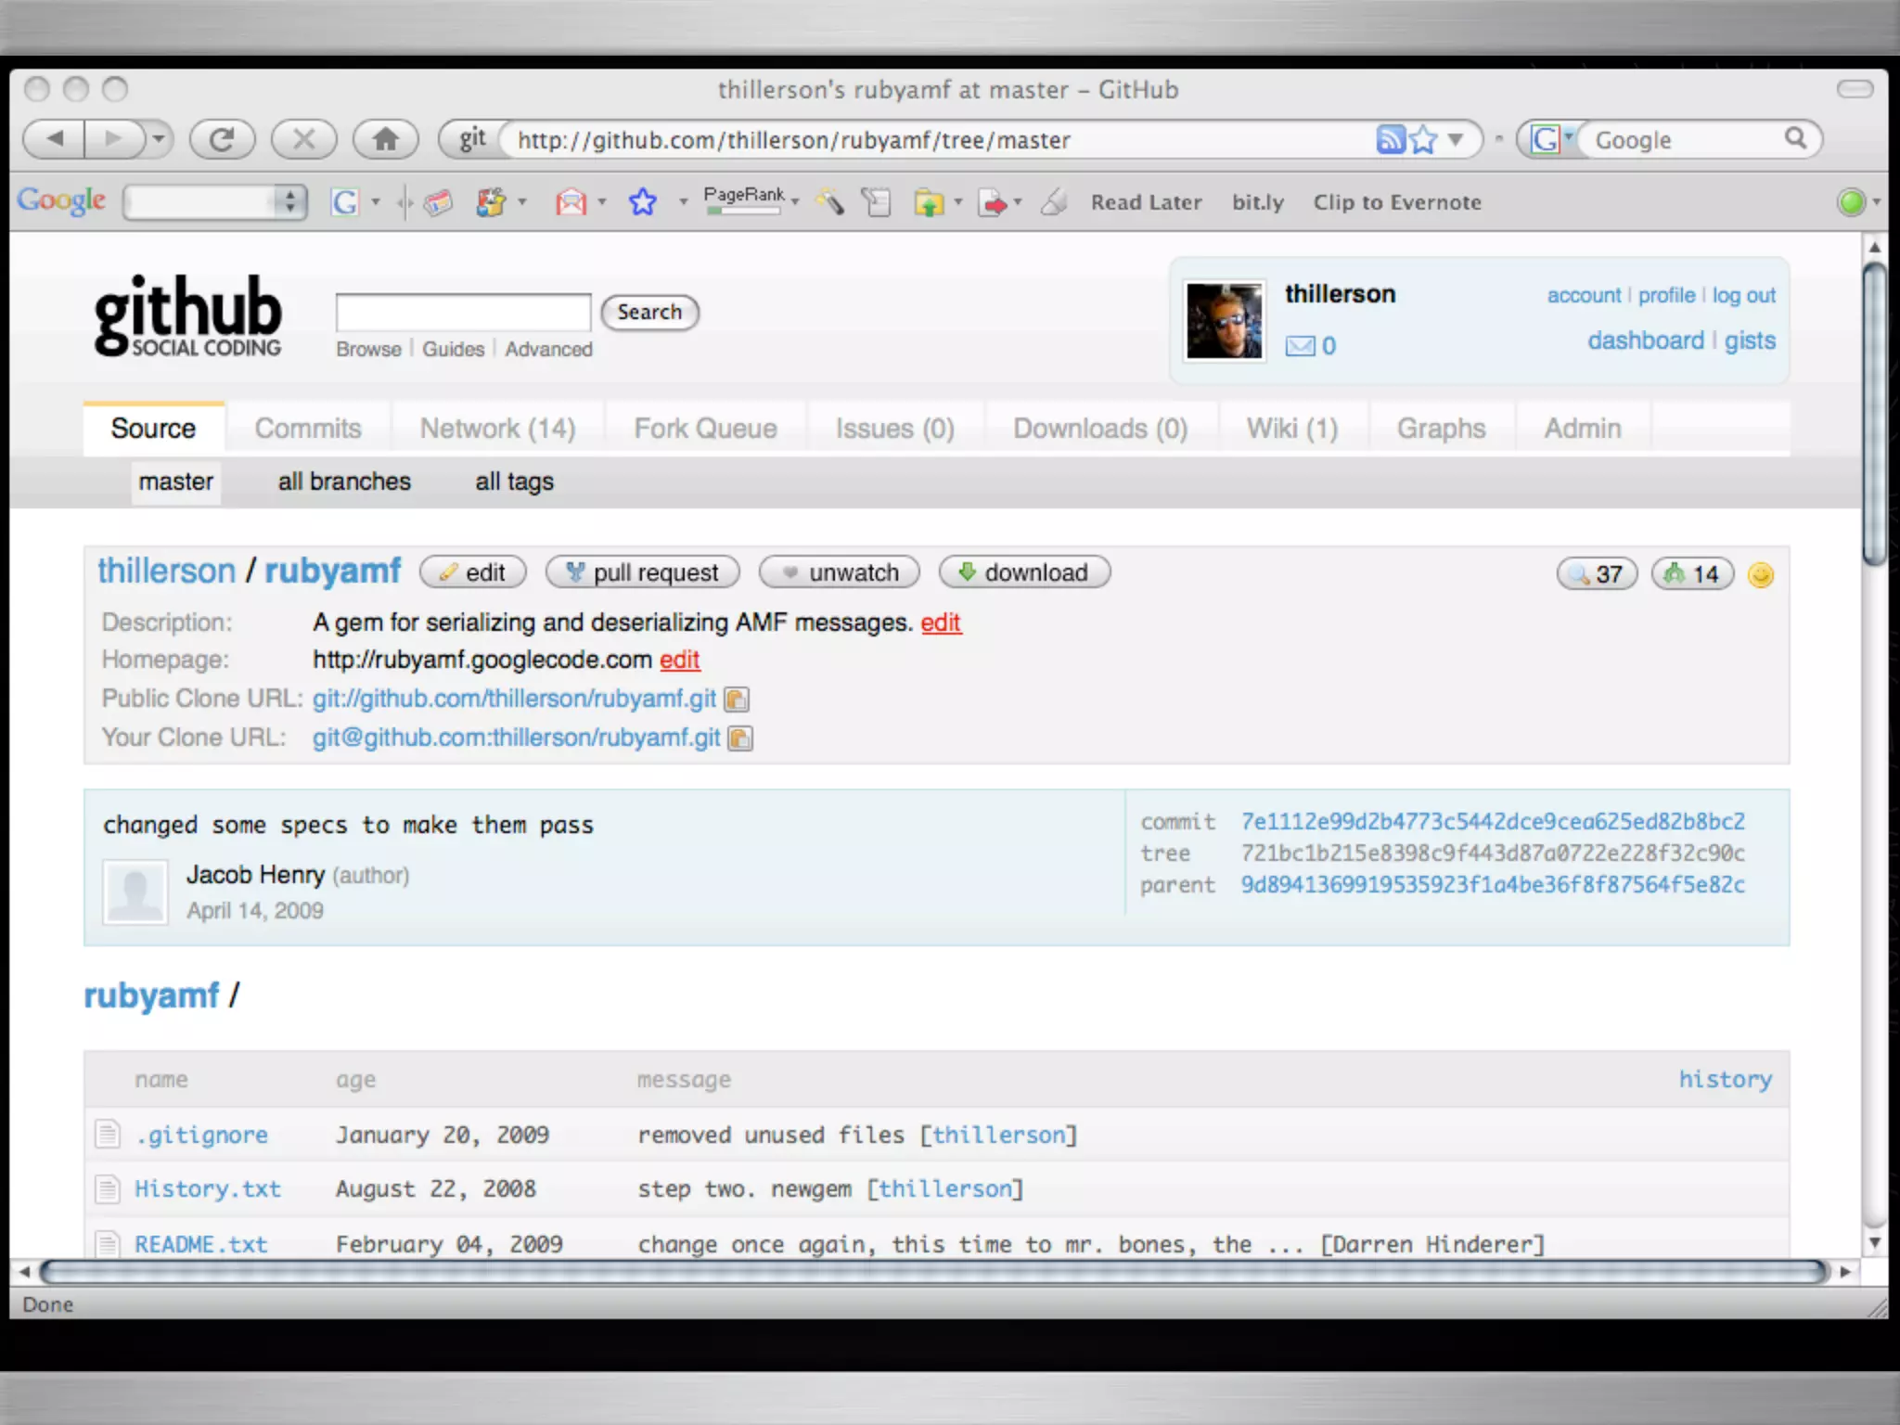Image resolution: width=1900 pixels, height=1425 pixels.
Task: Click the Read Later bookmarklet
Action: [1146, 202]
